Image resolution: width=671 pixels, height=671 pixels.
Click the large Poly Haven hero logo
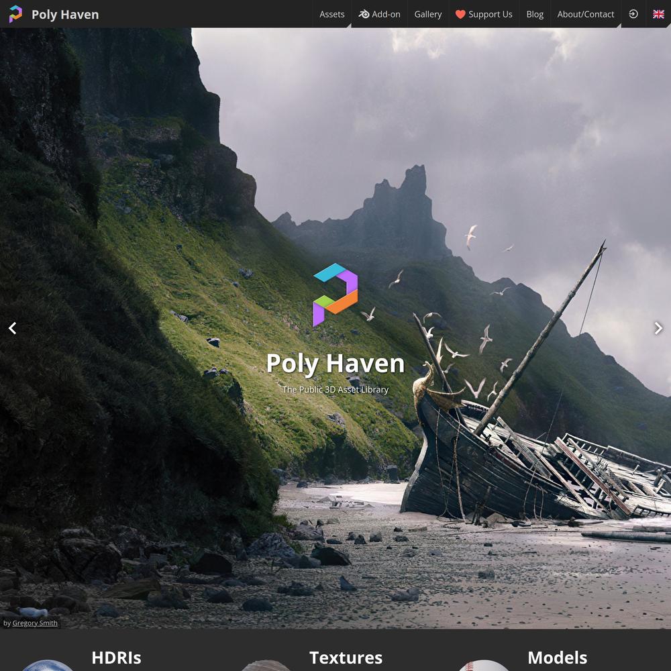[x=335, y=295]
